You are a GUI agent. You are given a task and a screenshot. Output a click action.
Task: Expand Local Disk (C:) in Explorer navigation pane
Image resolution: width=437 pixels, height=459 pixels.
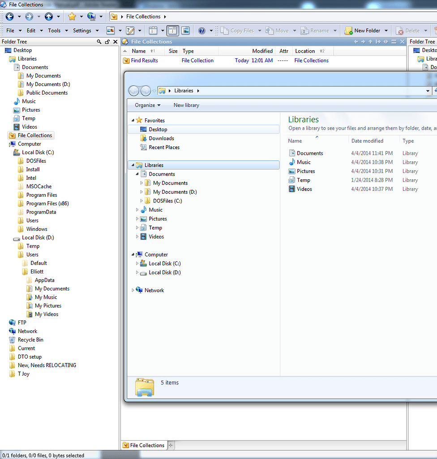click(137, 264)
